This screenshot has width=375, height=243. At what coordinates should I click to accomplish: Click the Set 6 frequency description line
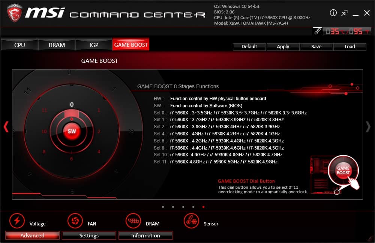(x=219, y=141)
